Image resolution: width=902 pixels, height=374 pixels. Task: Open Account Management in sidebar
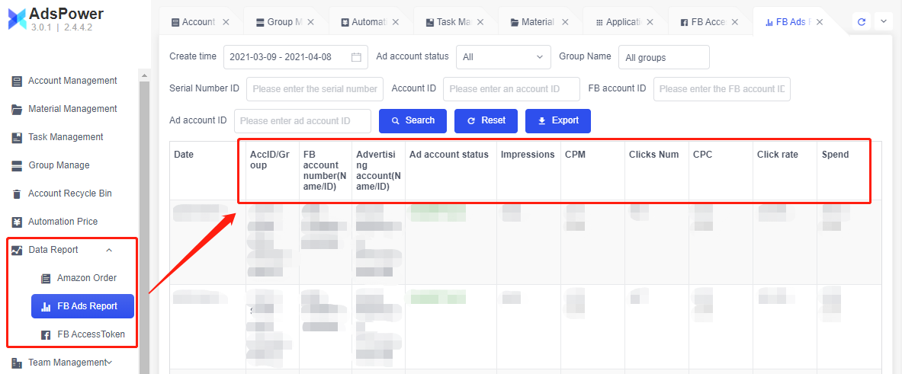click(72, 81)
